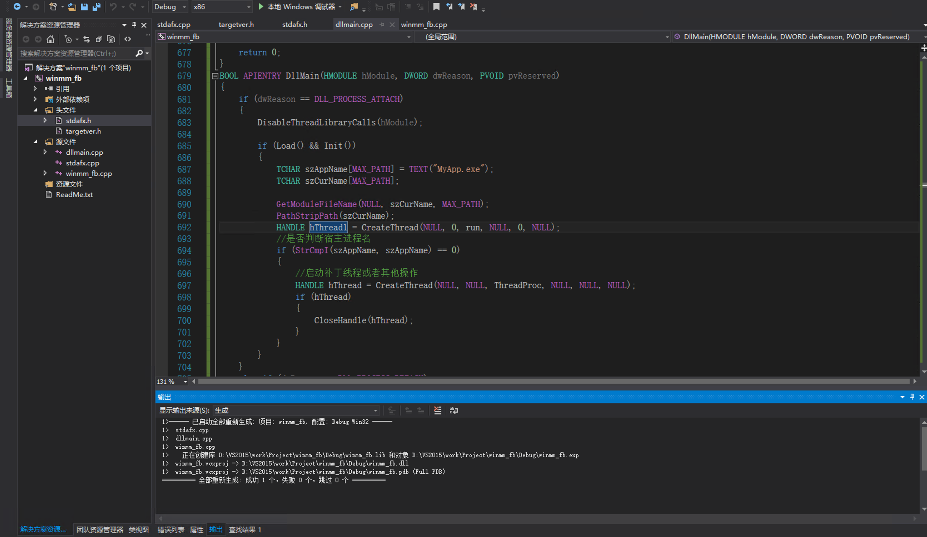Clear all bookmarks icon
Screen dimensions: 927x537
click(473, 7)
